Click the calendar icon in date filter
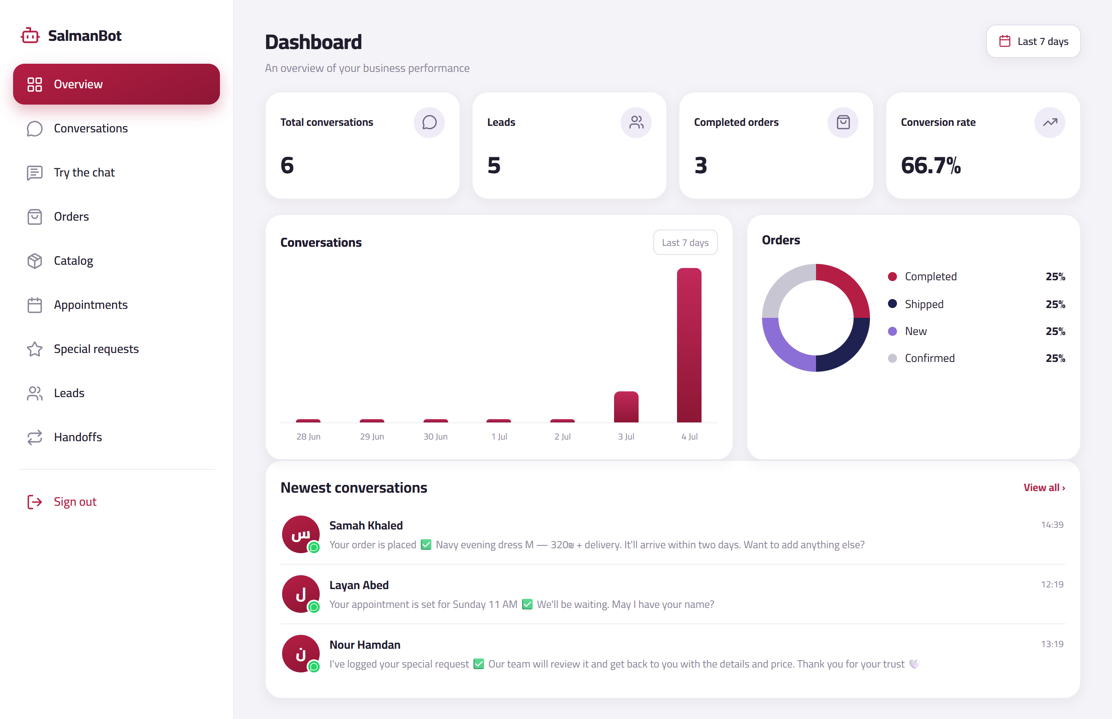 tap(1004, 42)
